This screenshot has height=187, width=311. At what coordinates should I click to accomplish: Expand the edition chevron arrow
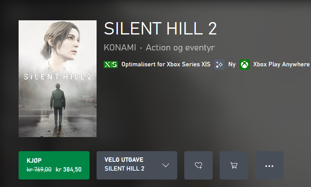pos(166,165)
